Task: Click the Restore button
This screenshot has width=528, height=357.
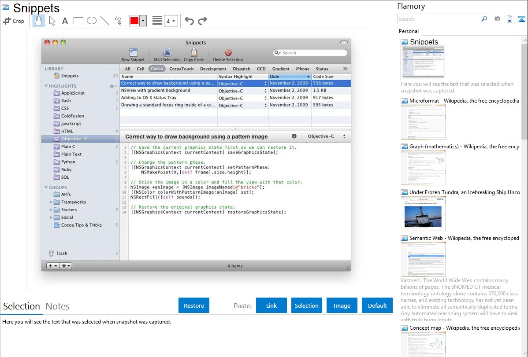Action: [194, 305]
